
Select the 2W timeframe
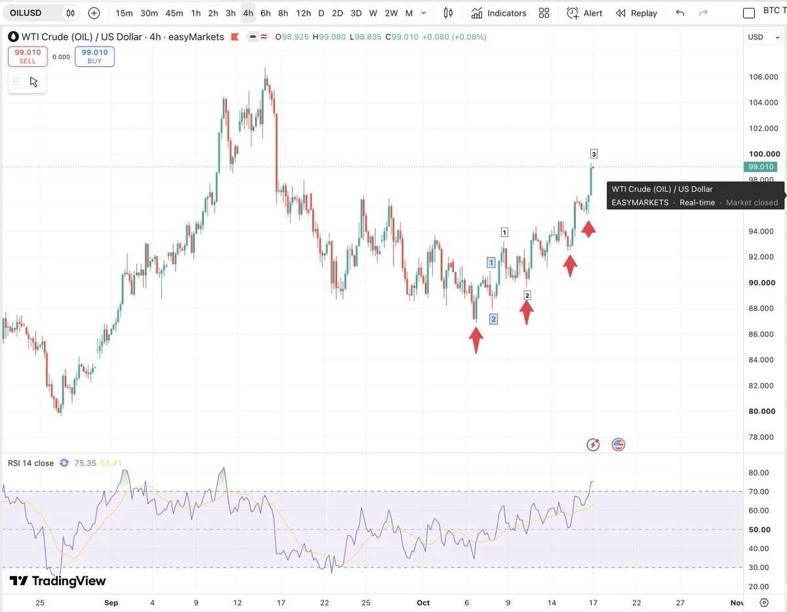[391, 13]
